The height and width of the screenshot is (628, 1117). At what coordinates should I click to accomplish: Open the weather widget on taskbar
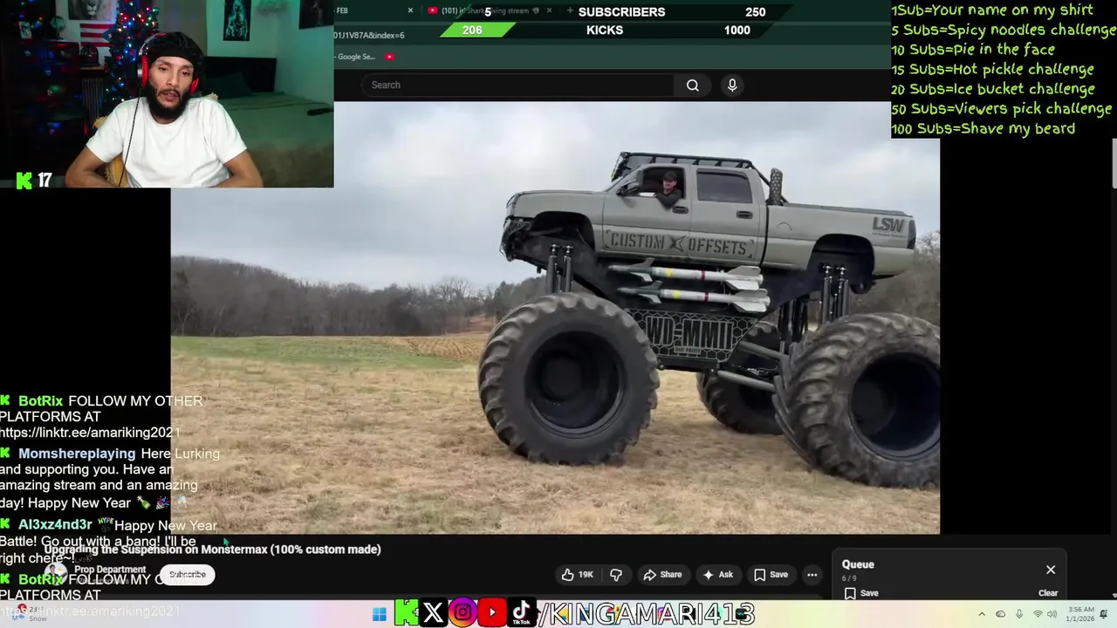(28, 613)
